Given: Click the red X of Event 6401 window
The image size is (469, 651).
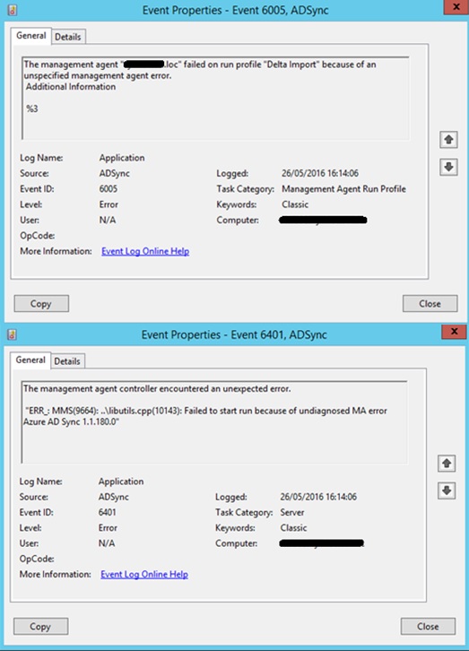Looking at the screenshot, I should [x=454, y=331].
